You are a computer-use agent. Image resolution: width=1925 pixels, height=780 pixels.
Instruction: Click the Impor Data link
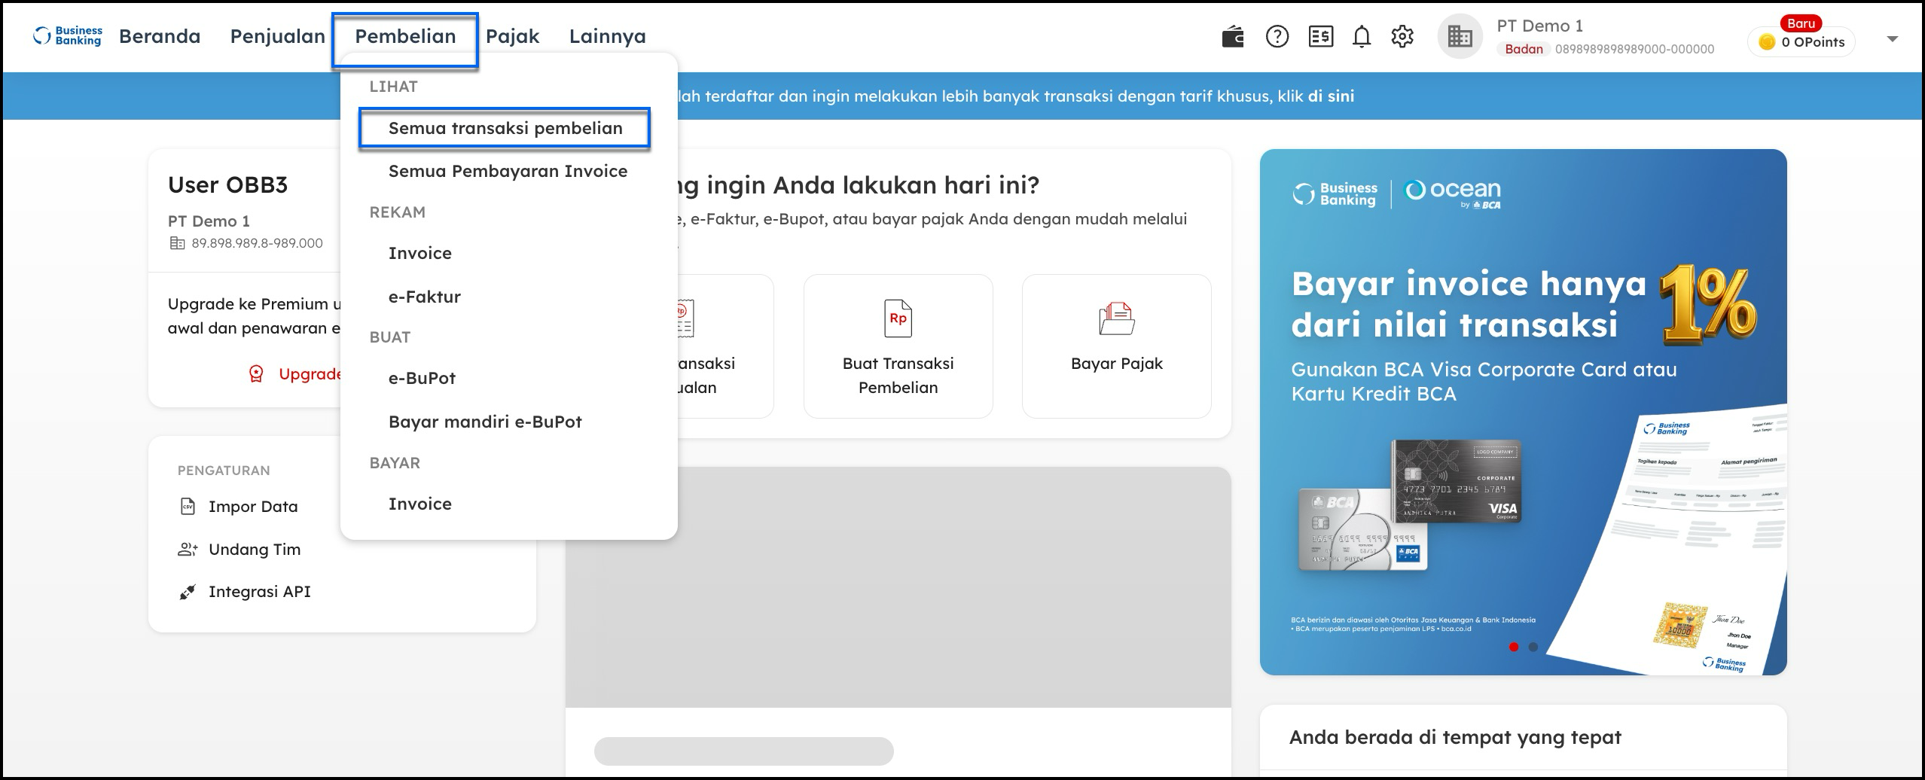click(x=253, y=507)
